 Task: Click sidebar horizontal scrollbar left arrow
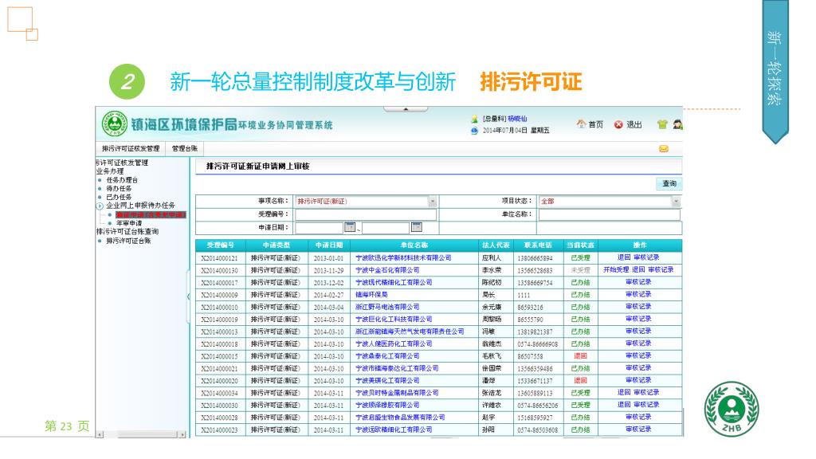(100, 434)
